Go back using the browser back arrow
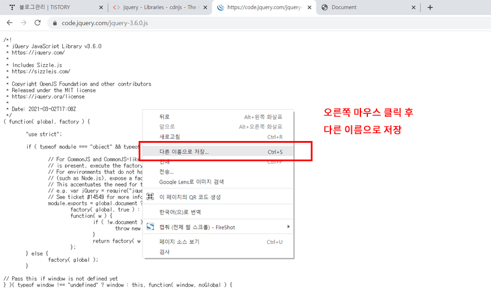491x289 pixels. [x=10, y=23]
